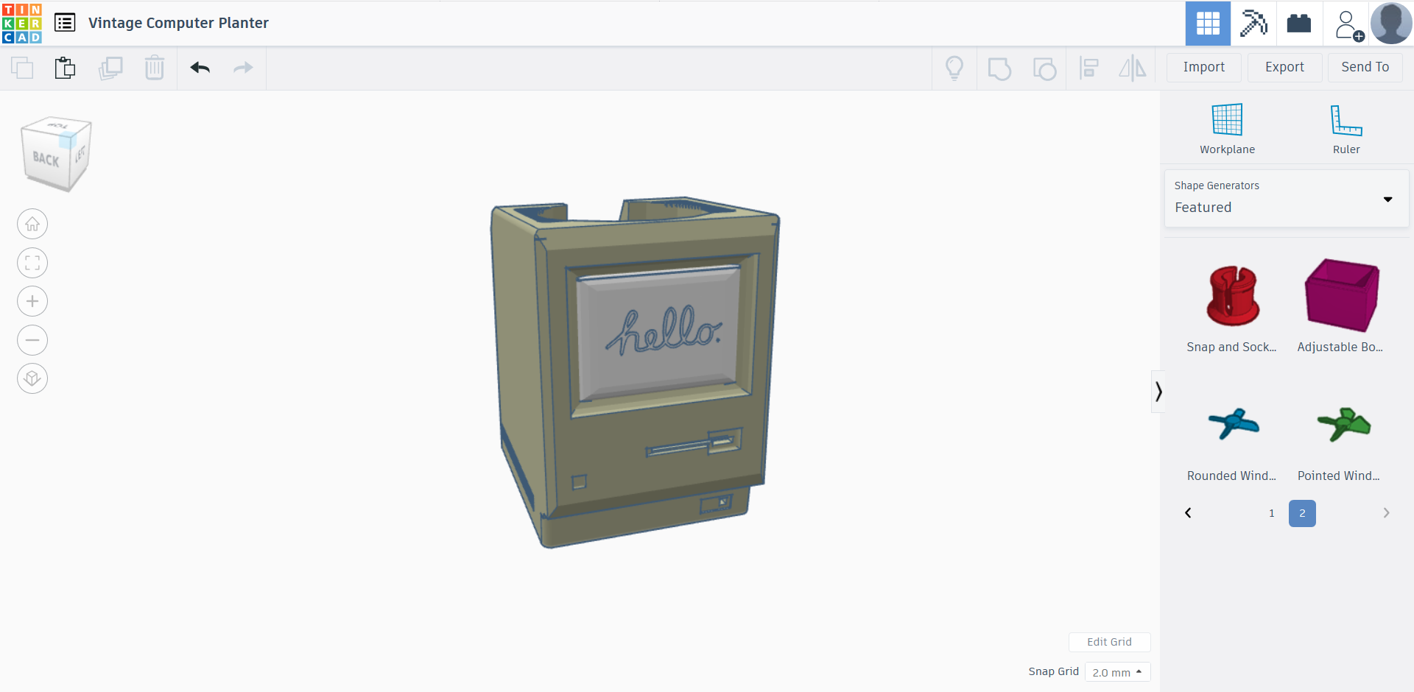1414x692 pixels.
Task: Collapse the shapes panel arrow
Action: tap(1158, 392)
